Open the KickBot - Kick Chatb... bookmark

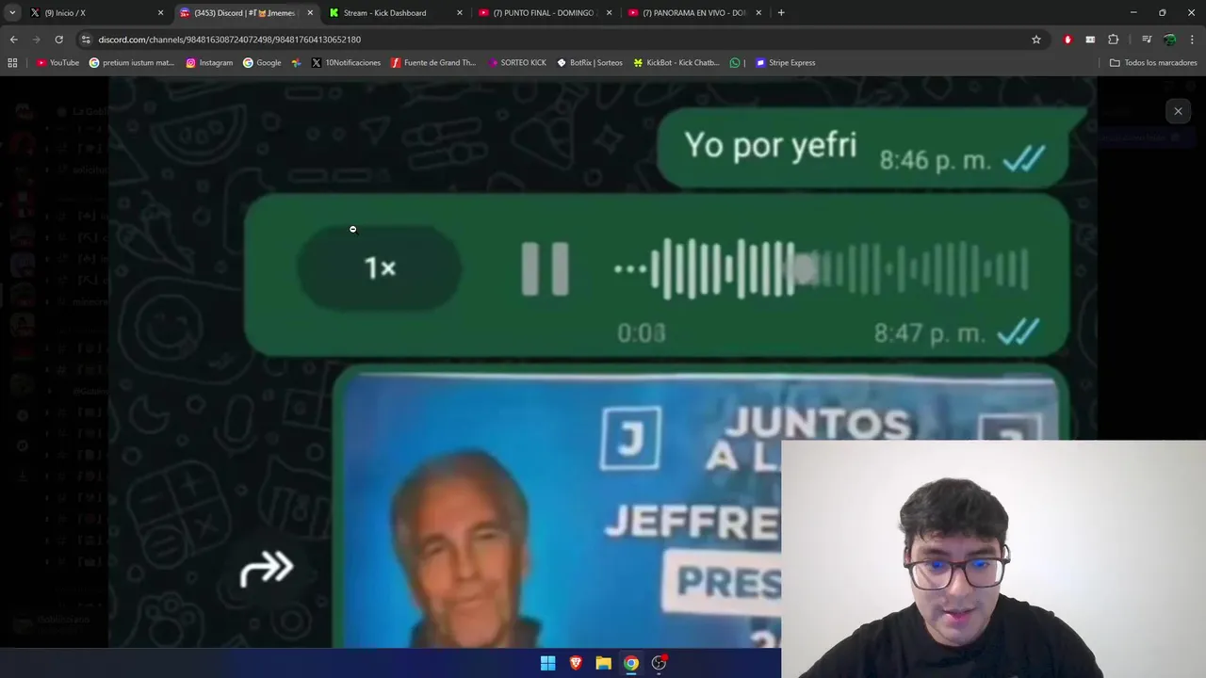coord(676,63)
